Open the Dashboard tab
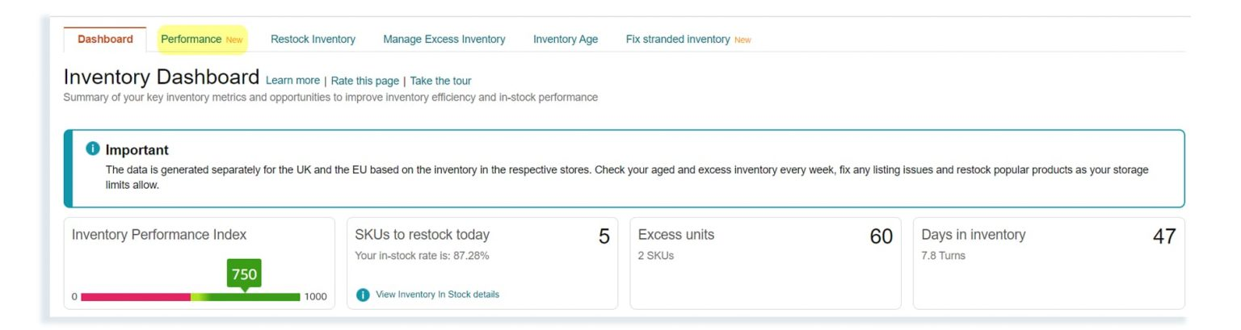This screenshot has width=1241, height=330. tap(105, 39)
